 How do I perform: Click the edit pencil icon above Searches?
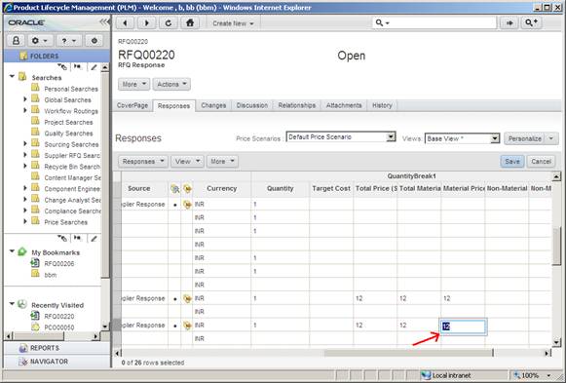tap(94, 67)
